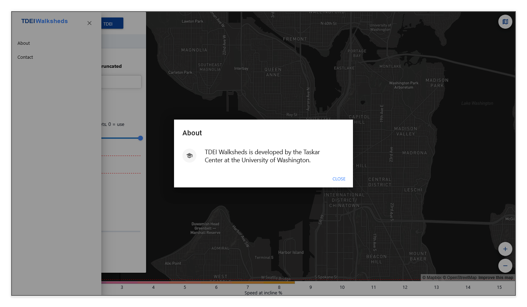Click the blue slider handle
Viewport: 527px width, 307px height.
[140, 138]
